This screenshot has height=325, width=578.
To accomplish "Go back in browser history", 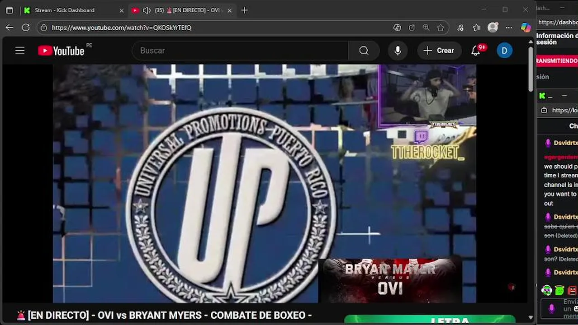I will click(9, 28).
